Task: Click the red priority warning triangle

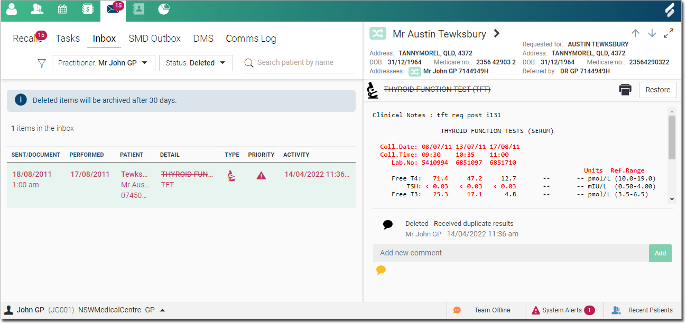Action: pyautogui.click(x=261, y=175)
